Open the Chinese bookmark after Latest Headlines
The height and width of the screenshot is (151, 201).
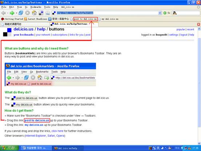coord(59,19)
